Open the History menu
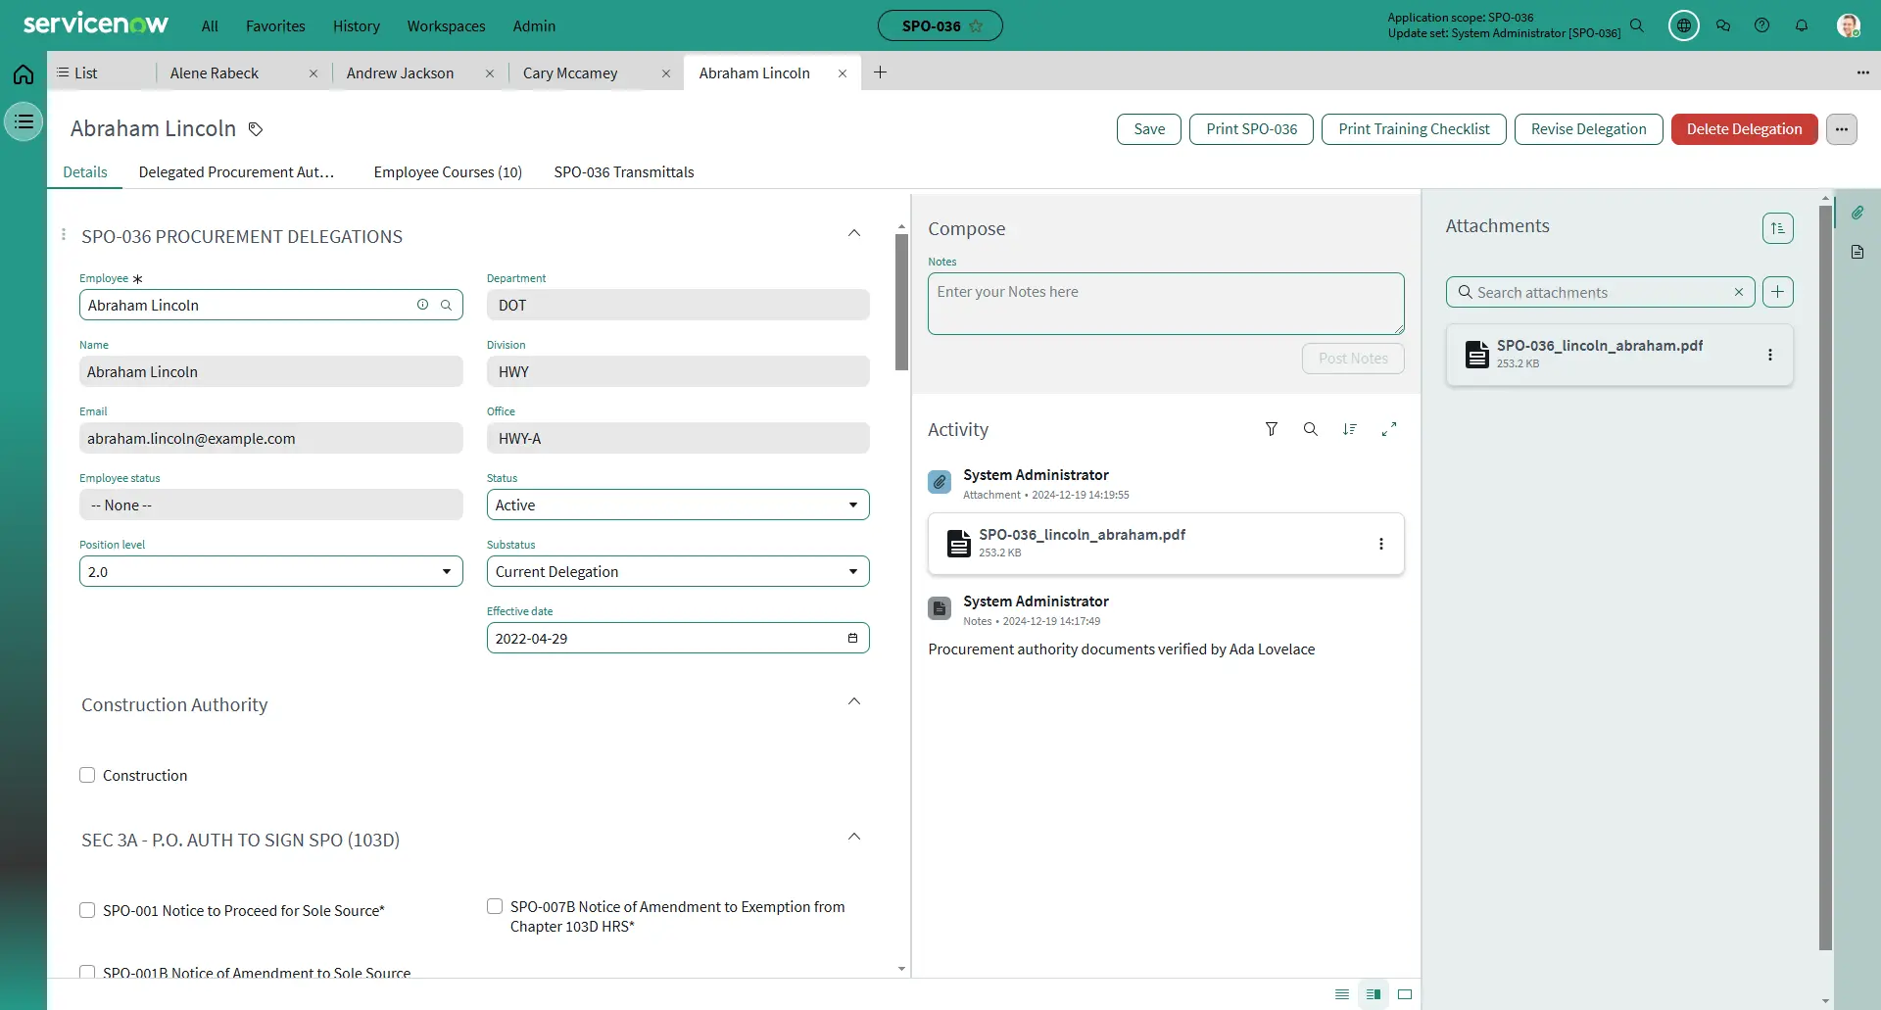This screenshot has width=1881, height=1010. pos(356,25)
